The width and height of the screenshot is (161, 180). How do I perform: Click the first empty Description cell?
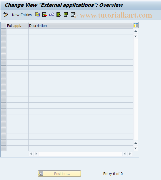point(81,32)
